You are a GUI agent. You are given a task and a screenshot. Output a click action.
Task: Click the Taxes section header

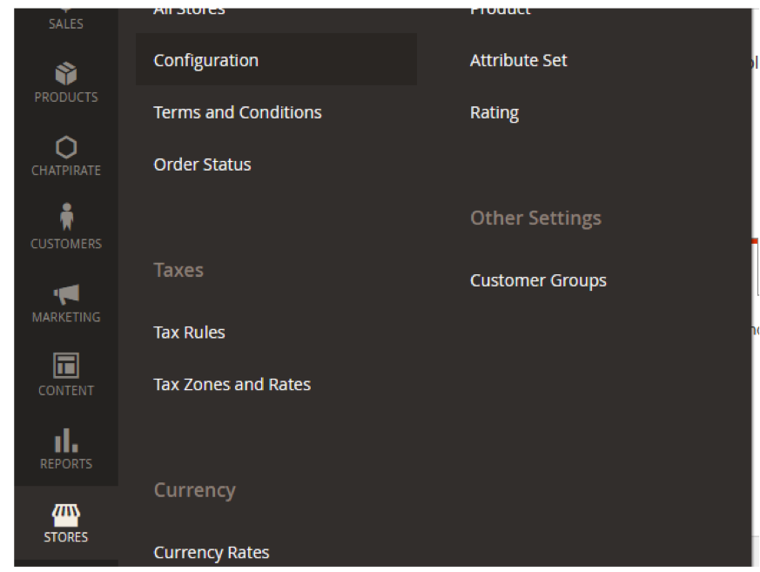[178, 270]
